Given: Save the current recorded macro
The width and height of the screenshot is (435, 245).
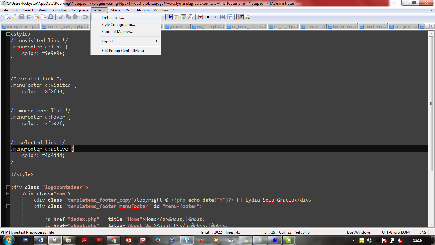Looking at the screenshot, I should [230, 17].
